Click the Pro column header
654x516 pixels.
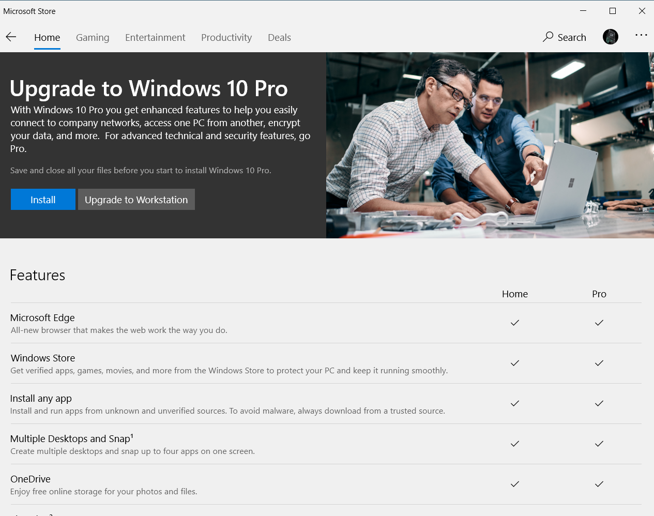599,294
